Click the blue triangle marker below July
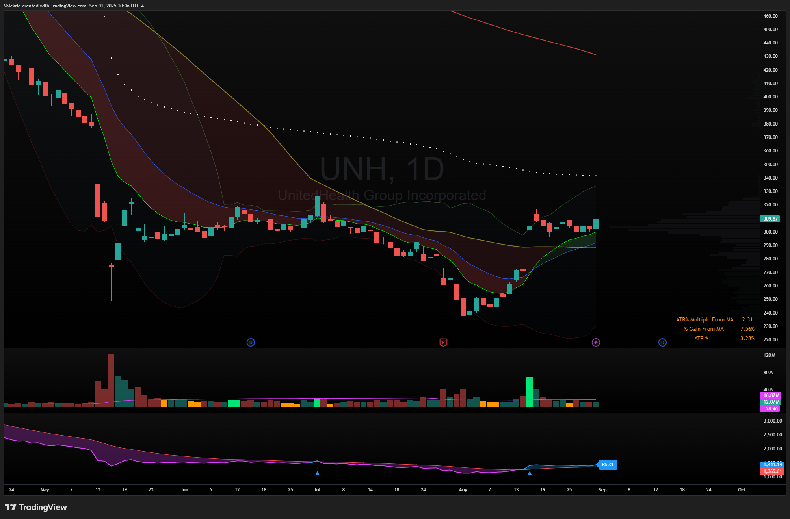The height and width of the screenshot is (519, 790). (317, 473)
